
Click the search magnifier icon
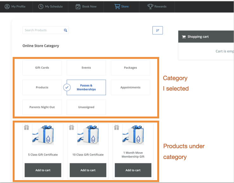(65, 30)
